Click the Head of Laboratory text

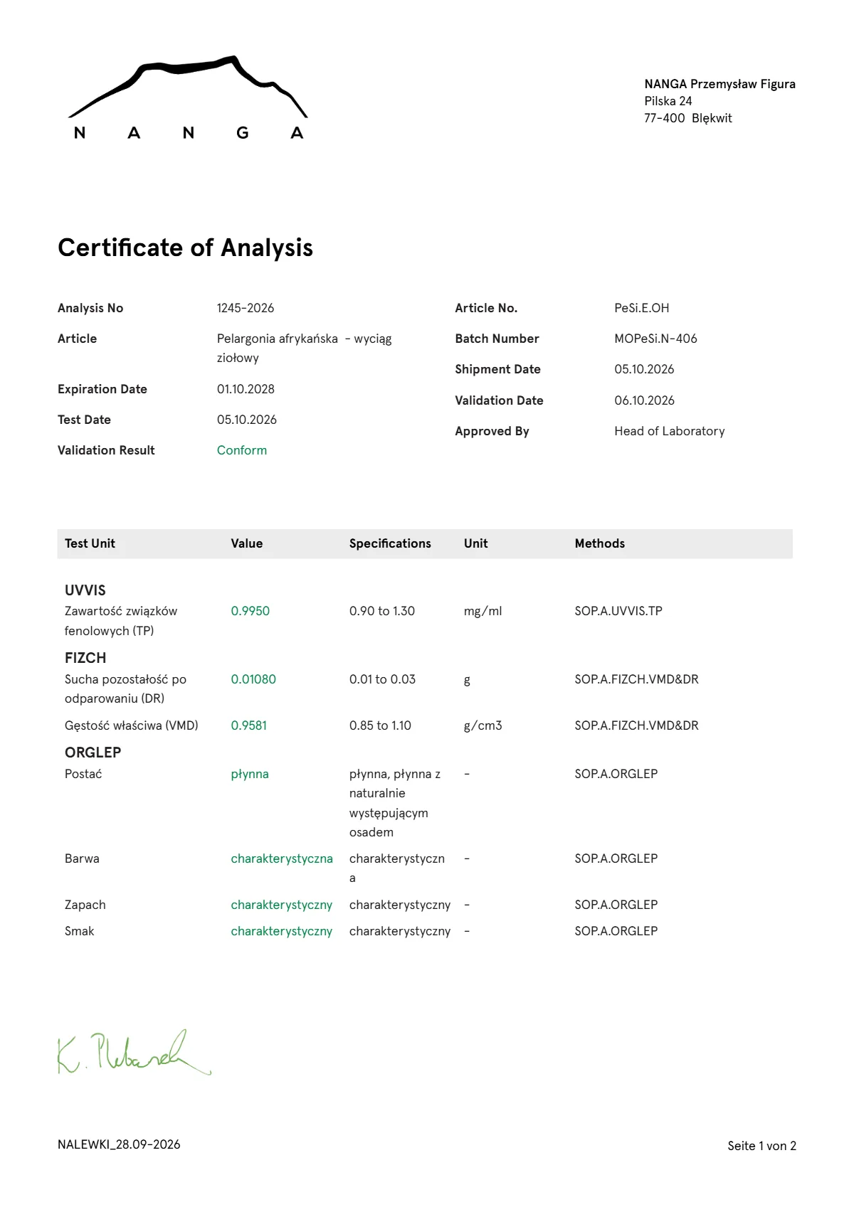pos(670,431)
